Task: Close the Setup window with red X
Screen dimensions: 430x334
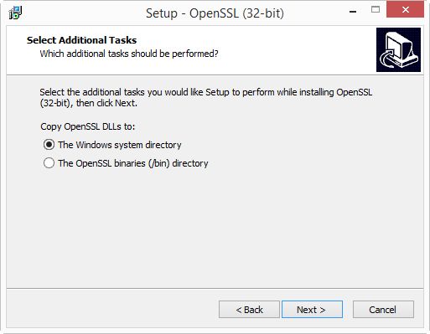Action: coord(405,9)
